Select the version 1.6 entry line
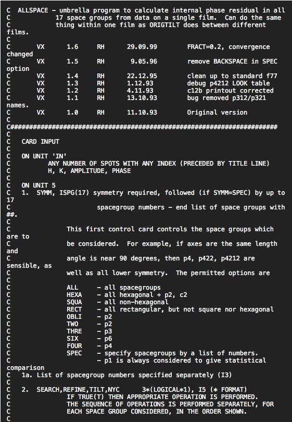 pos(138,47)
